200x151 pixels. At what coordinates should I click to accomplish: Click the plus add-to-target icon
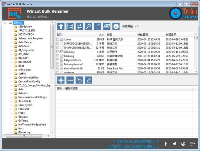pyautogui.click(x=61, y=80)
